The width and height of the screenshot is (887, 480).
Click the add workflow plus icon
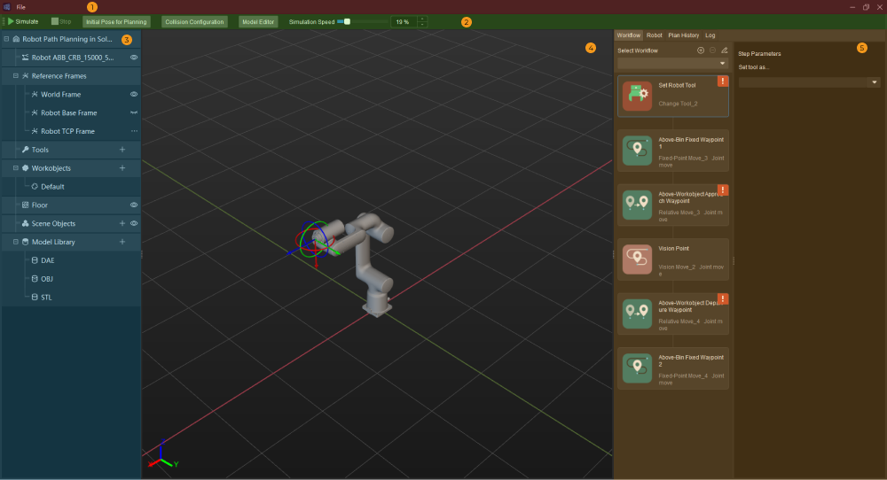pyautogui.click(x=701, y=50)
